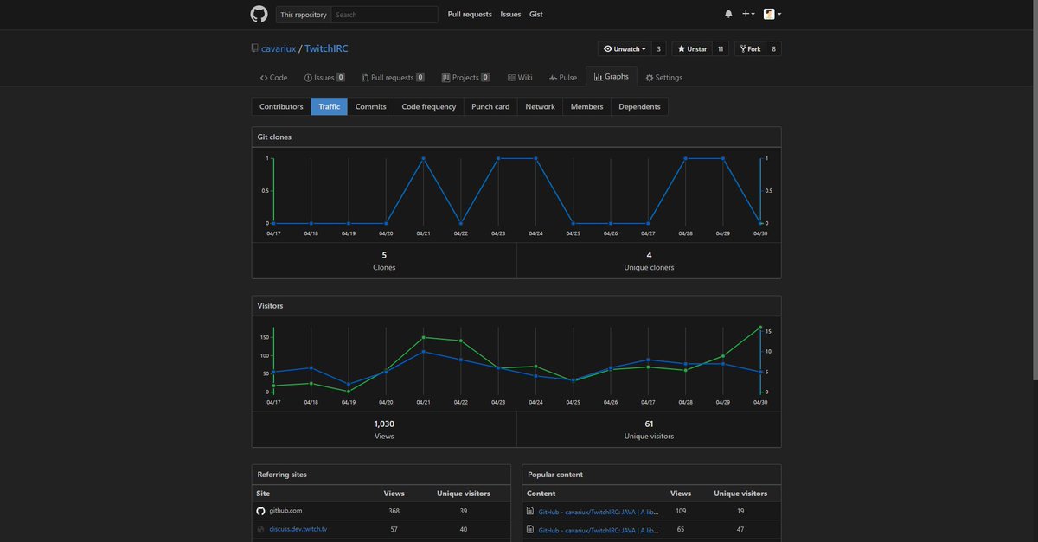Image resolution: width=1038 pixels, height=542 pixels.
Task: Click the This repository search scope
Action: [x=304, y=15]
